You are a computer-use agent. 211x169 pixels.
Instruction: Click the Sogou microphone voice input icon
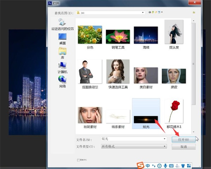165,165
